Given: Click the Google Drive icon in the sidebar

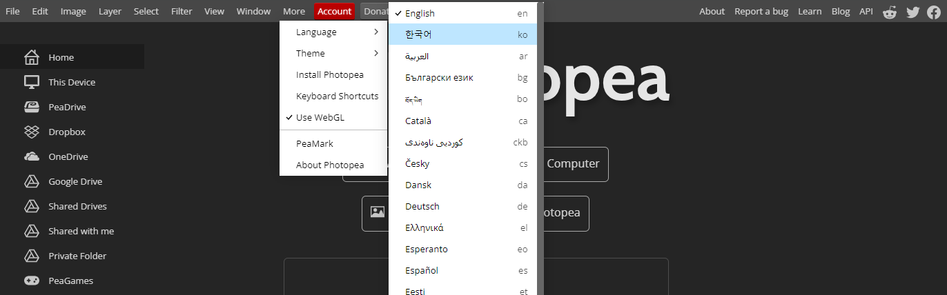Looking at the screenshot, I should pos(31,181).
